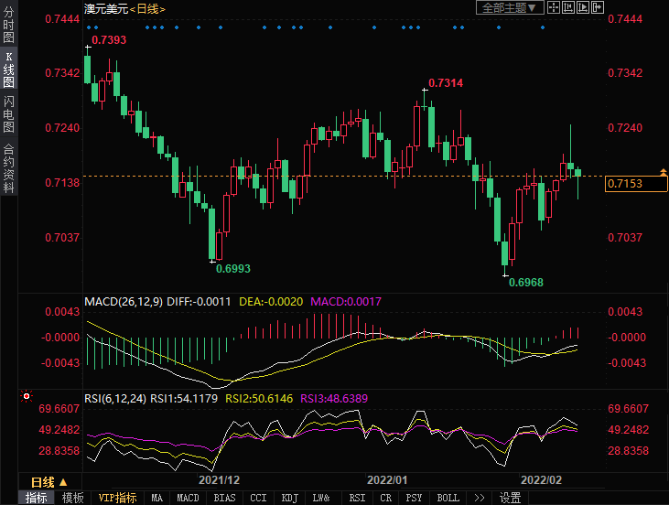Image resolution: width=669 pixels, height=505 pixels.
Task: Select the VIP指标 tab
Action: click(x=117, y=498)
